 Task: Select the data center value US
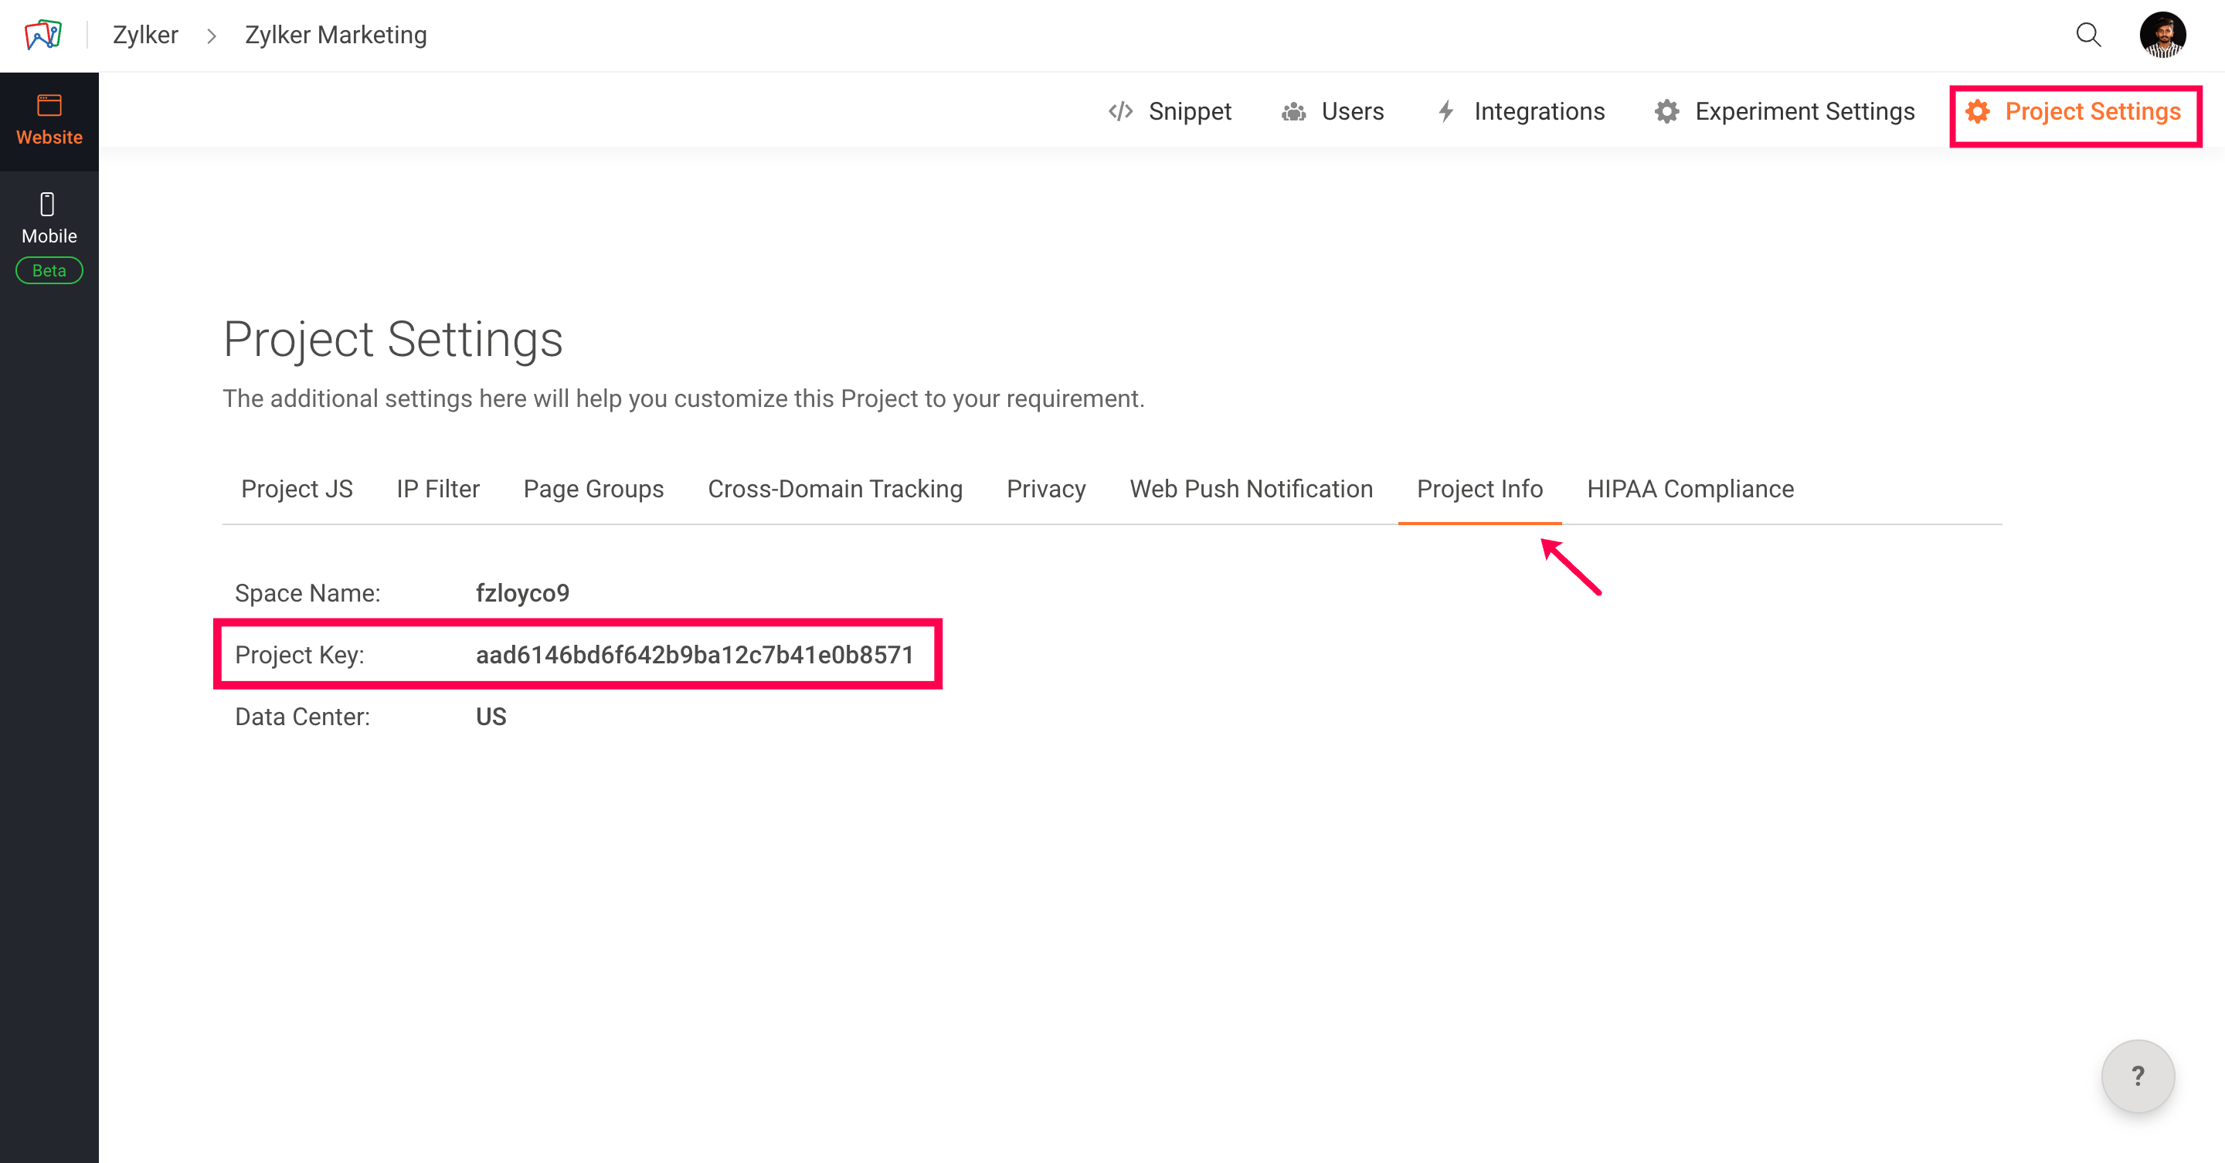(491, 717)
